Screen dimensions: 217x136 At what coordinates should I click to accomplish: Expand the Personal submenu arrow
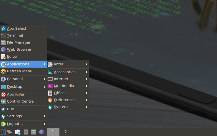(45, 79)
